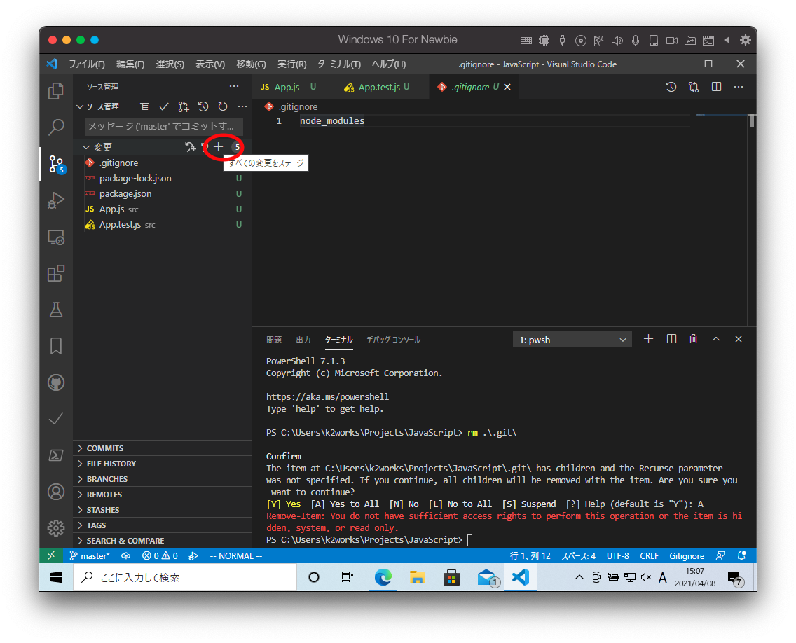Close the terminal panel
Screen dimensions: 796x643
[739, 339]
